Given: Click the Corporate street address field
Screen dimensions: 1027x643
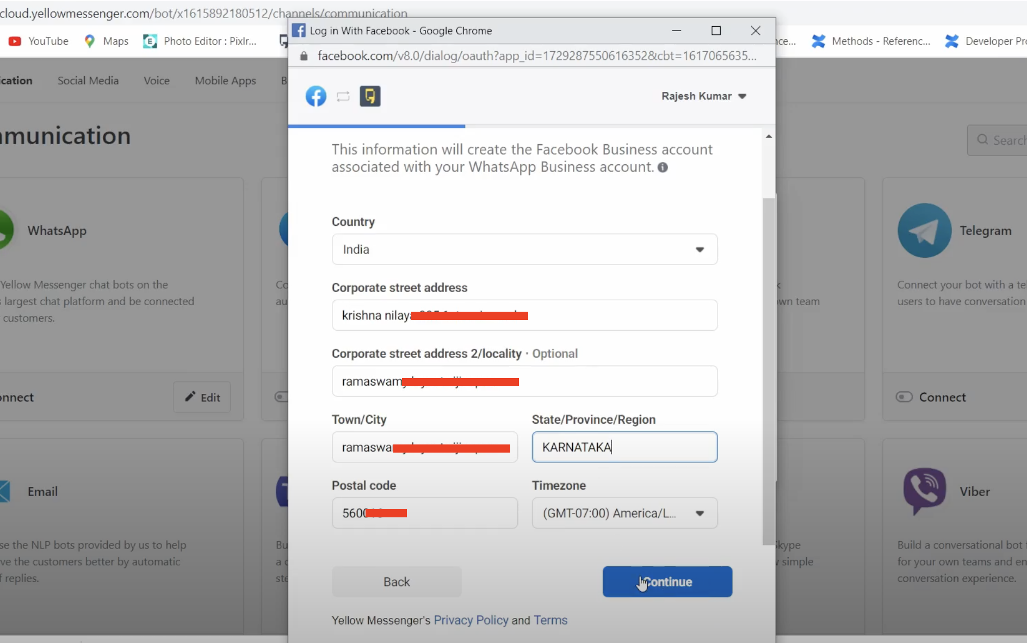Looking at the screenshot, I should point(524,315).
